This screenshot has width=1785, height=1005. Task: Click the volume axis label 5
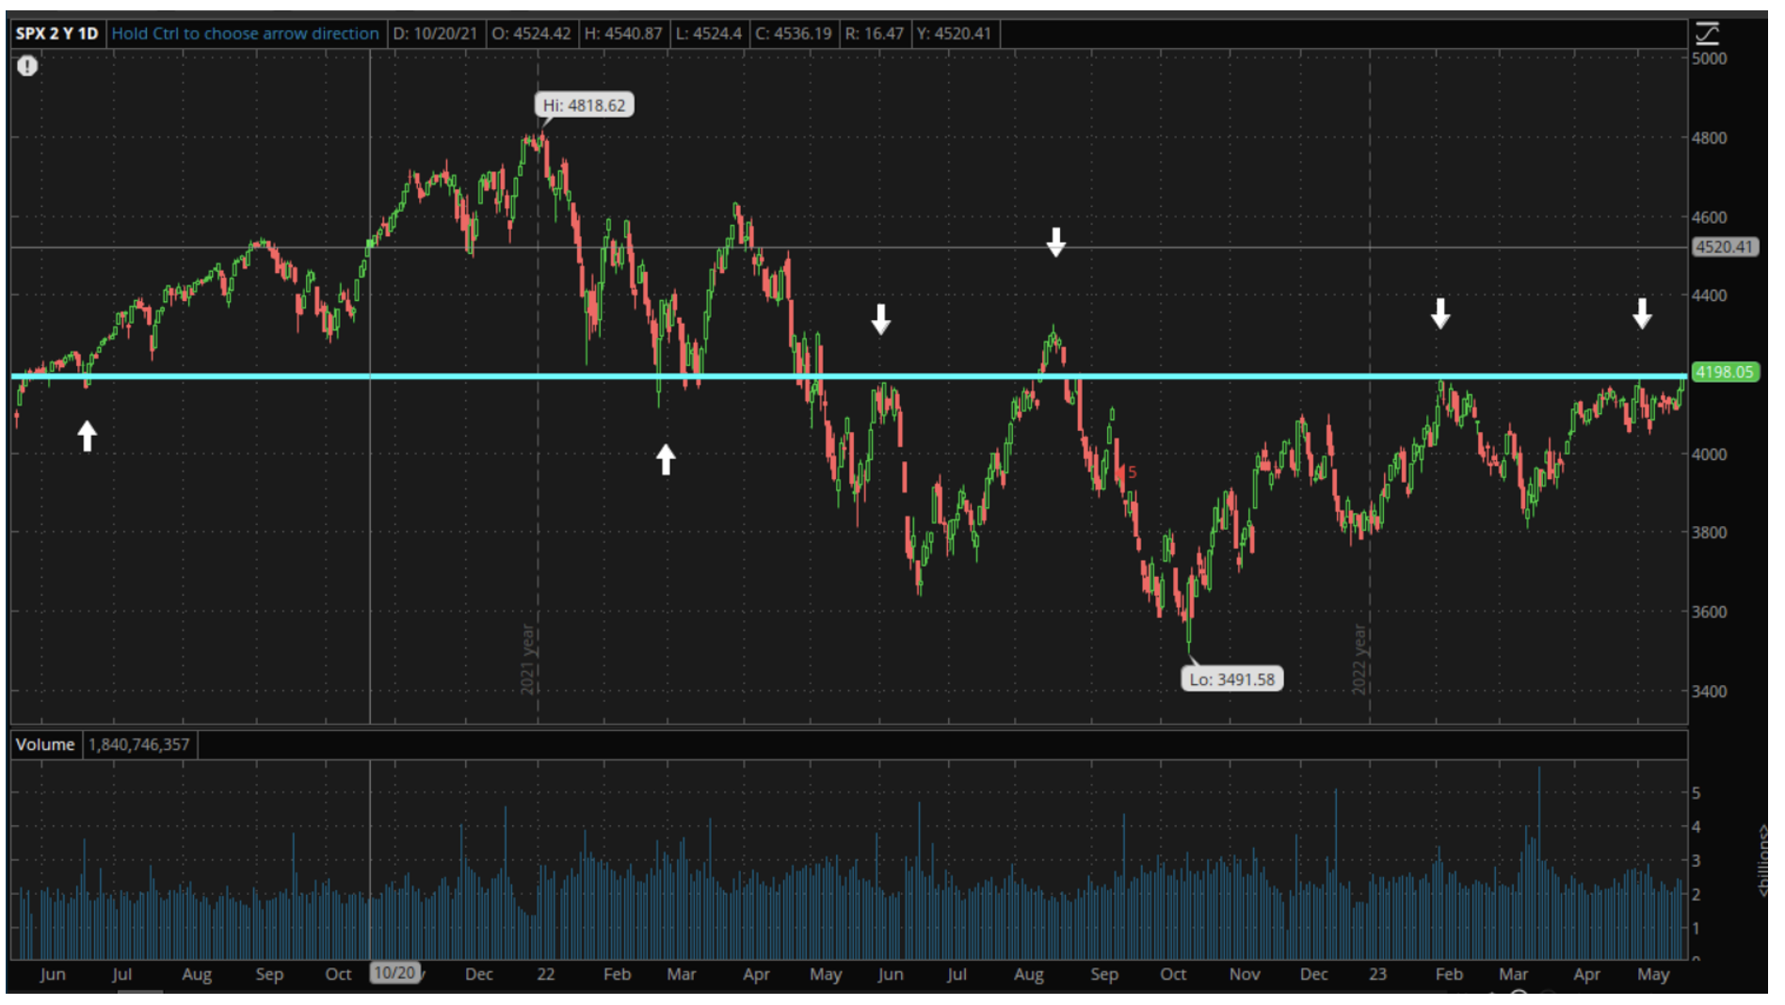point(1697,793)
